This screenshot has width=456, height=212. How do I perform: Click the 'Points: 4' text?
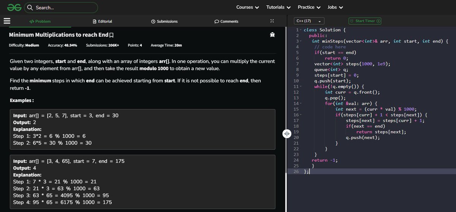click(135, 45)
